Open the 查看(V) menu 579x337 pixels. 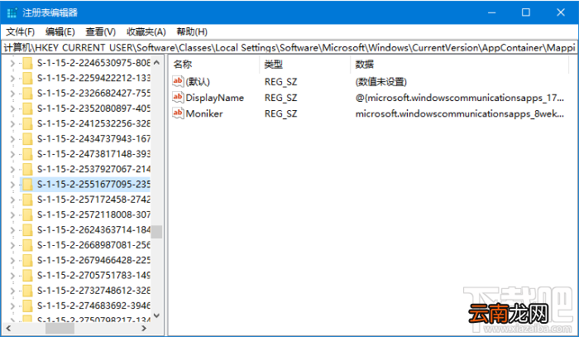click(x=100, y=31)
